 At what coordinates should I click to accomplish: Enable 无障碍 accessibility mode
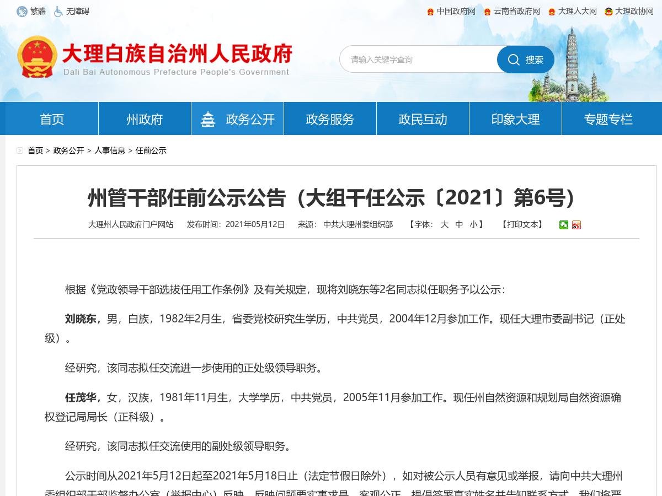(78, 12)
